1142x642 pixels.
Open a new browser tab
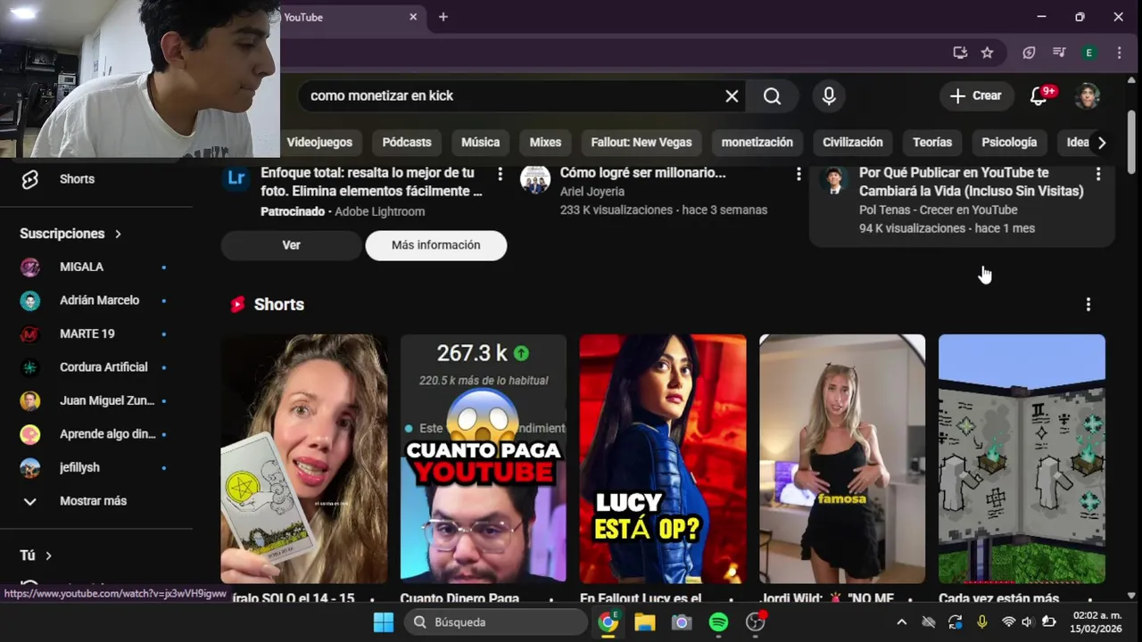pyautogui.click(x=443, y=17)
